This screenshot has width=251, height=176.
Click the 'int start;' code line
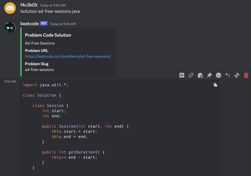tap(54, 111)
